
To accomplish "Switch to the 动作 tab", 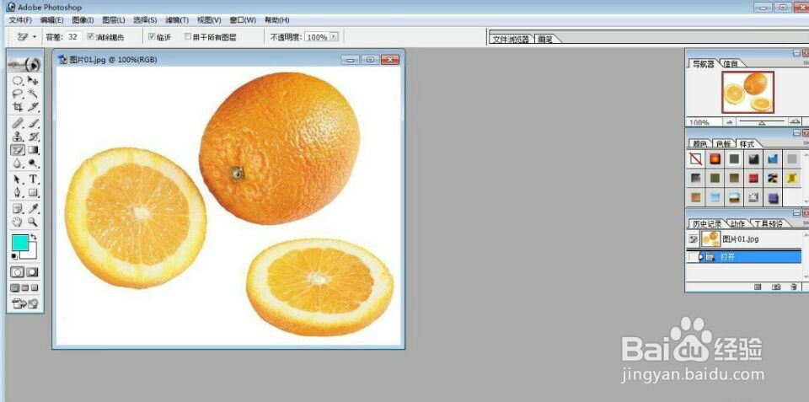I will [x=737, y=224].
